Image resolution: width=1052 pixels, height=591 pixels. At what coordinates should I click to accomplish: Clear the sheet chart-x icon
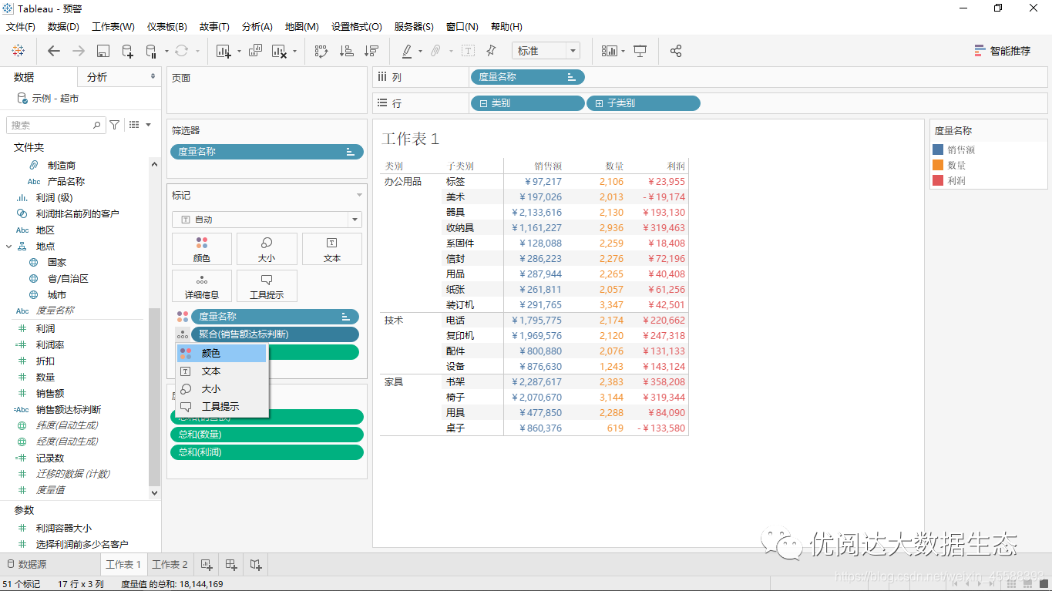pos(280,51)
